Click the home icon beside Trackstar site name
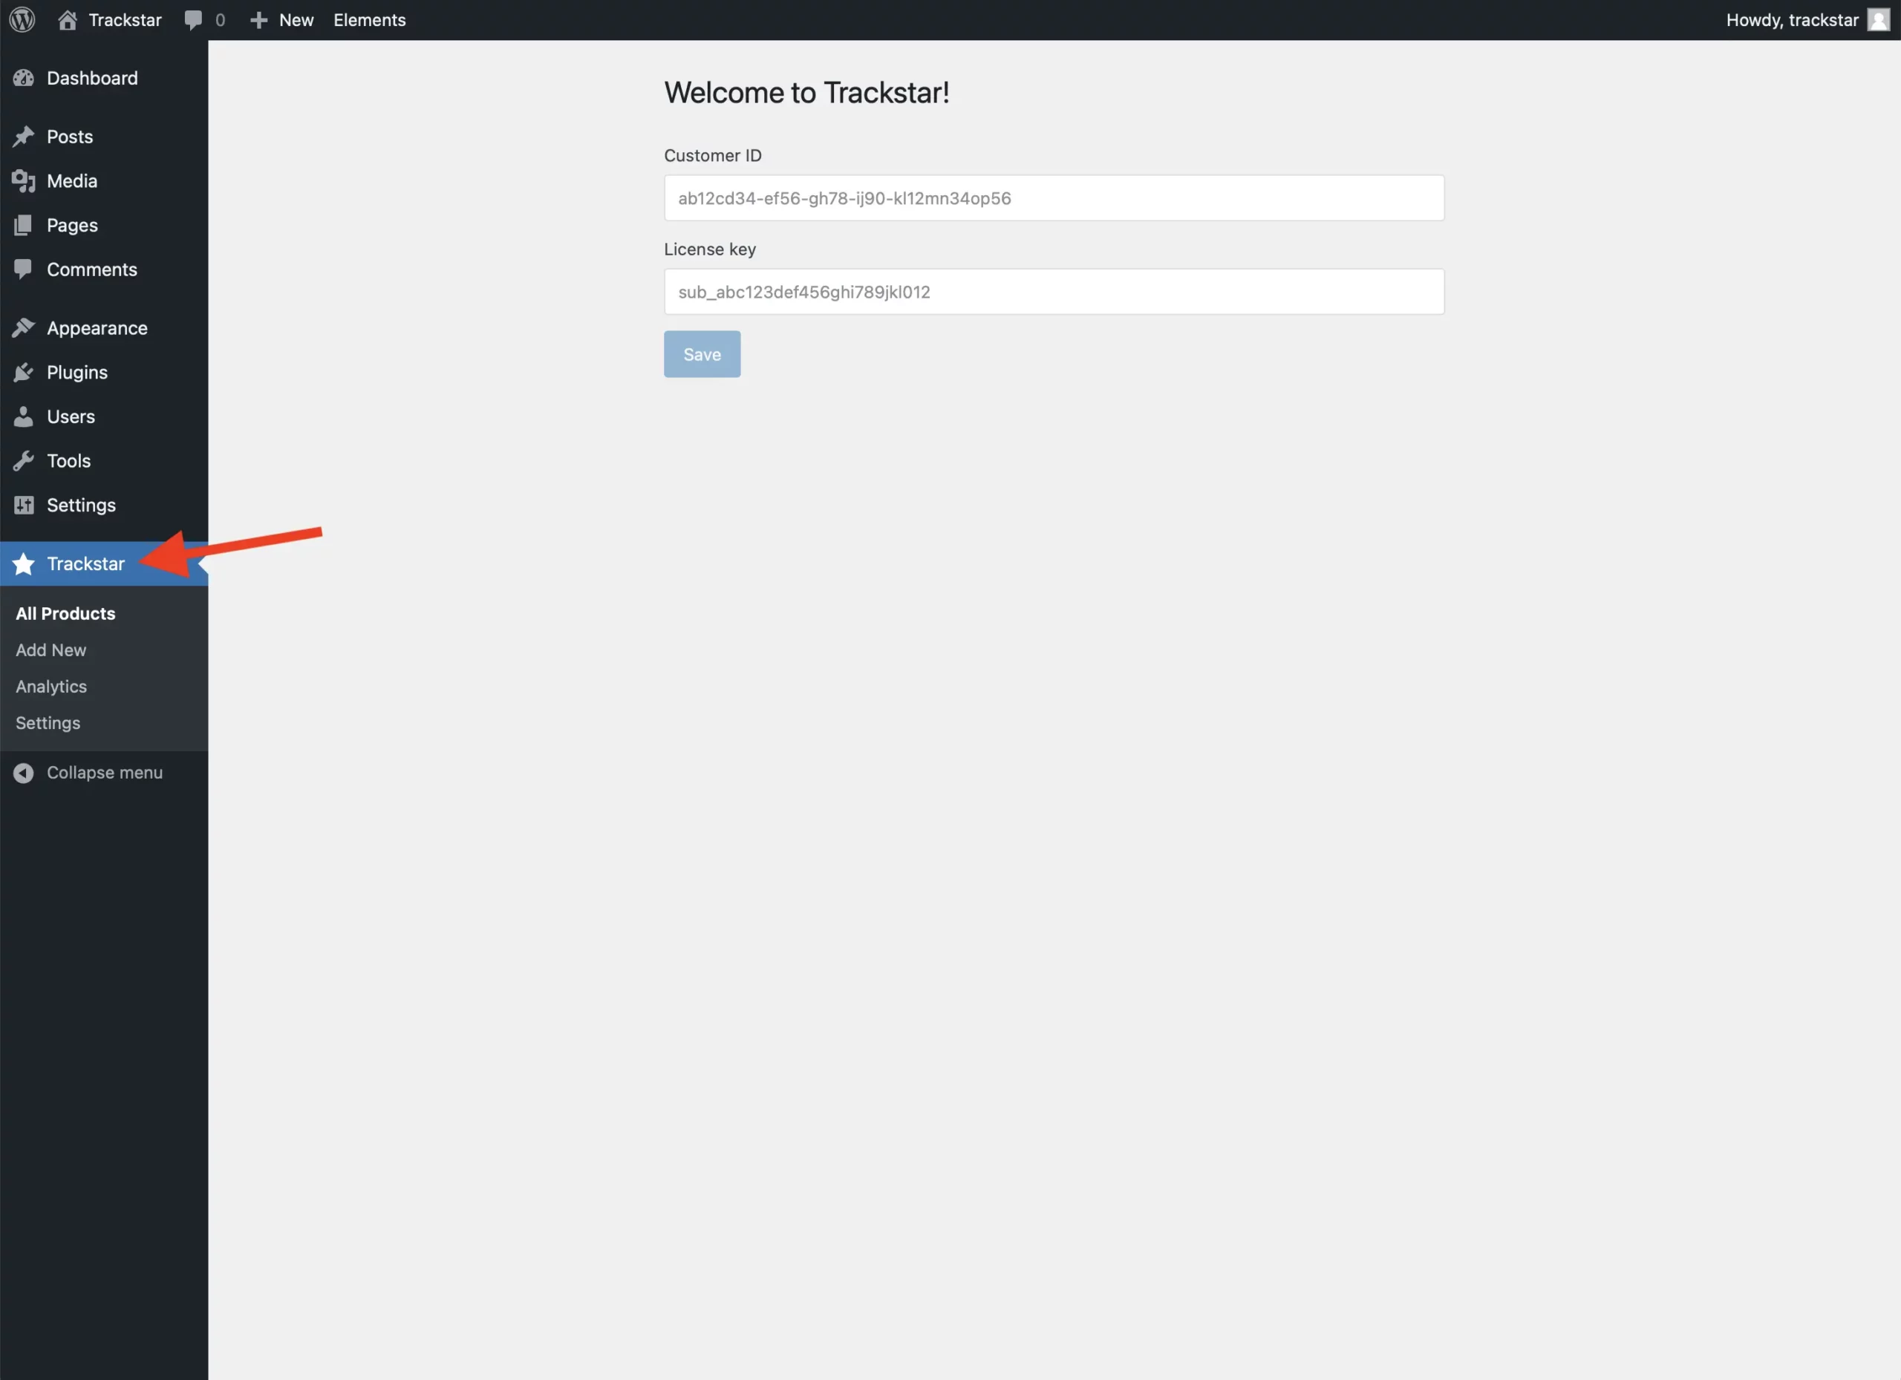Screen dimensions: 1901x1380 coord(68,19)
